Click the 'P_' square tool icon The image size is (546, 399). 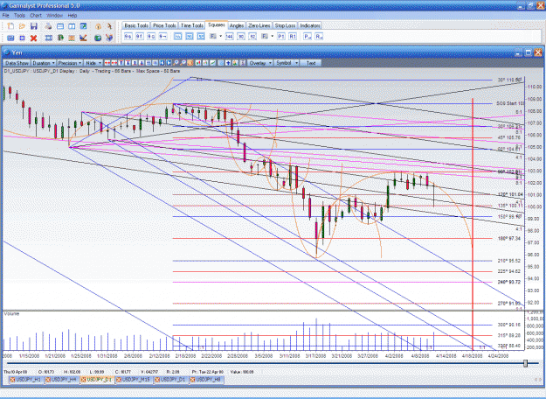[x=308, y=36]
